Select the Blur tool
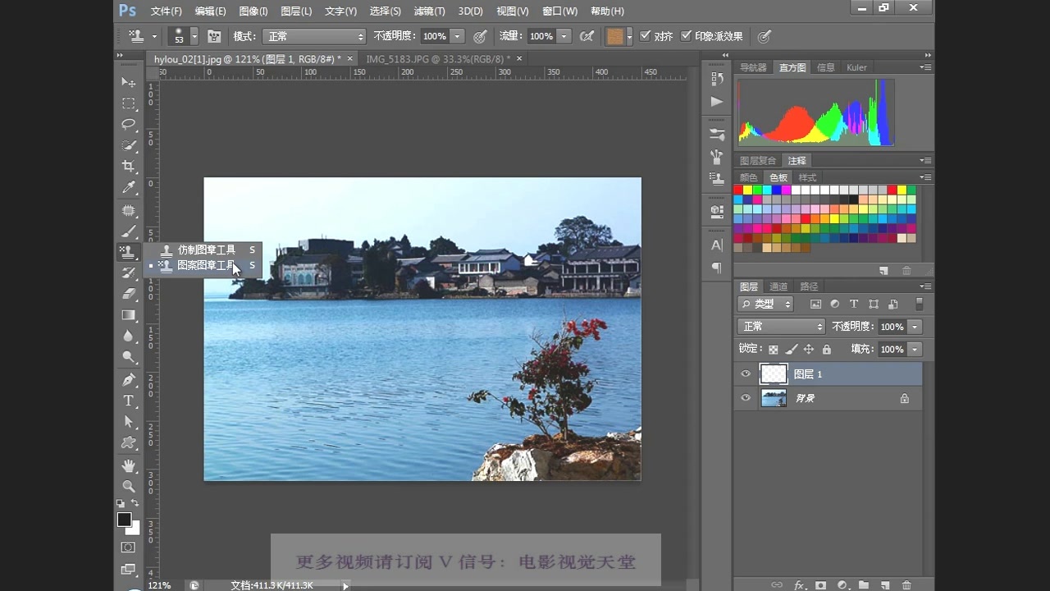This screenshot has height=591, width=1050. (x=129, y=336)
